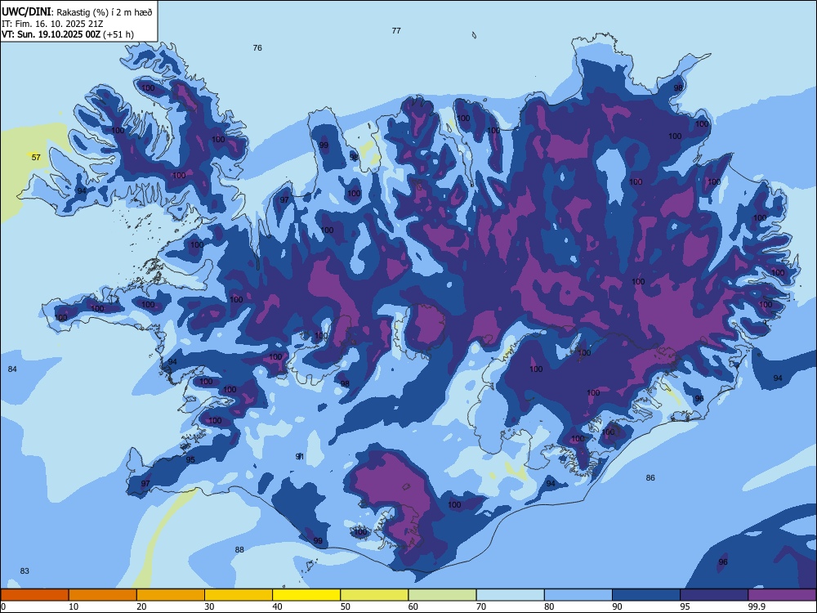Click the legend tick label "0"

3,606
